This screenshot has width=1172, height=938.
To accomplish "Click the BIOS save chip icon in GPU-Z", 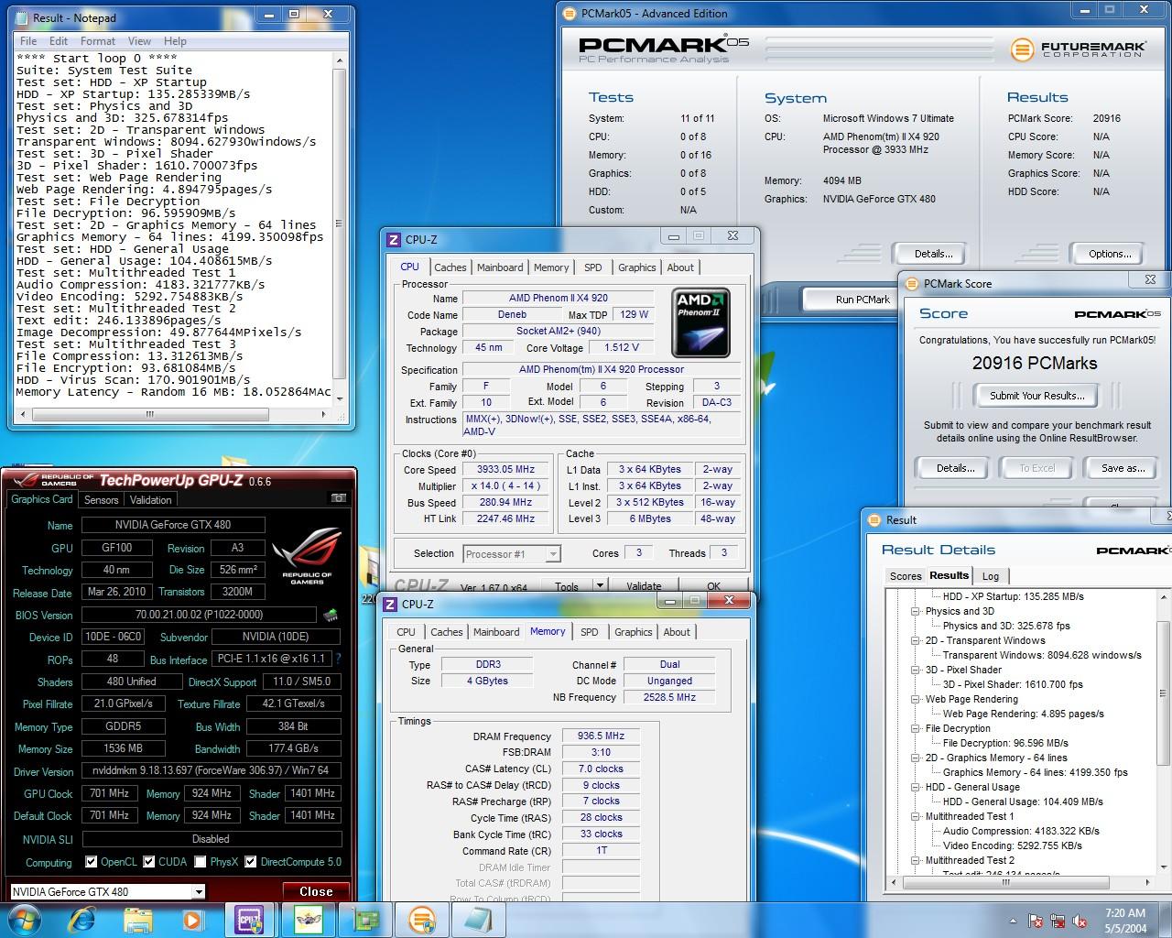I will 330,615.
